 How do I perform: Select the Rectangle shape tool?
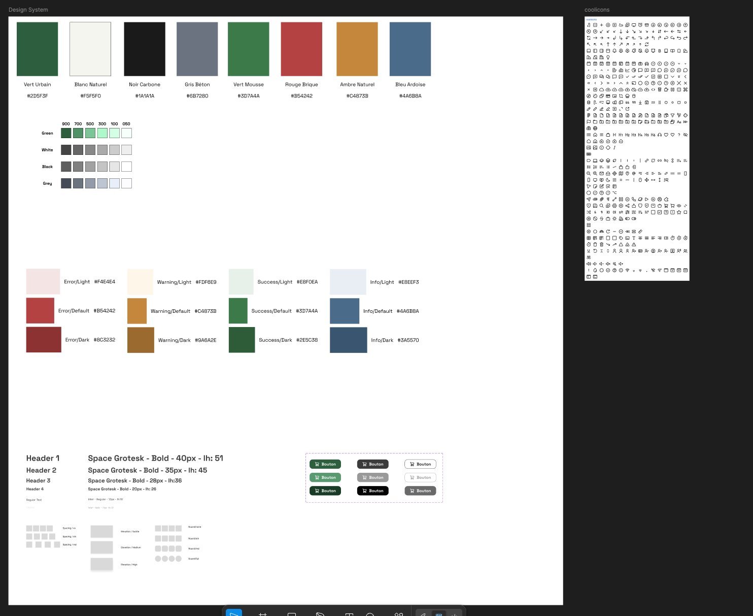(x=291, y=613)
